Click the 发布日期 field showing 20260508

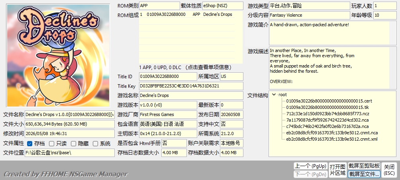(231, 114)
